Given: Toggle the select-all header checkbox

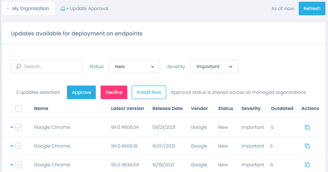Looking at the screenshot, I should (x=19, y=109).
